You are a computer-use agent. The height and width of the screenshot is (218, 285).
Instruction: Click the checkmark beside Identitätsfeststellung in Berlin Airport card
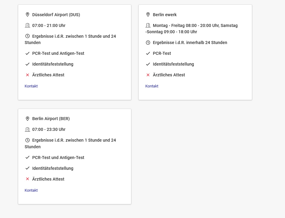(x=28, y=168)
